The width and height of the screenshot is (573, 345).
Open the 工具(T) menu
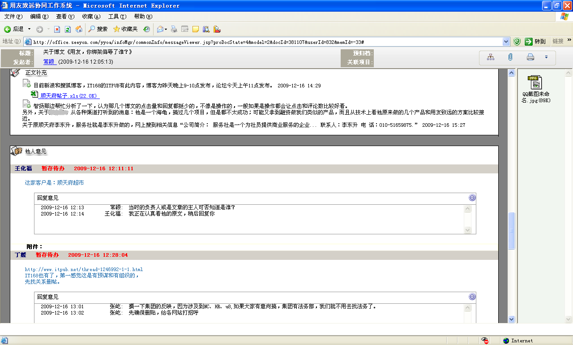tap(117, 17)
